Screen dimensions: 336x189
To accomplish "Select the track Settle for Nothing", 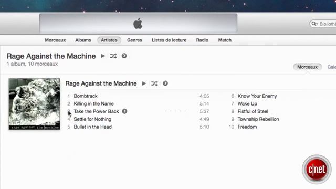I will click(92, 119).
